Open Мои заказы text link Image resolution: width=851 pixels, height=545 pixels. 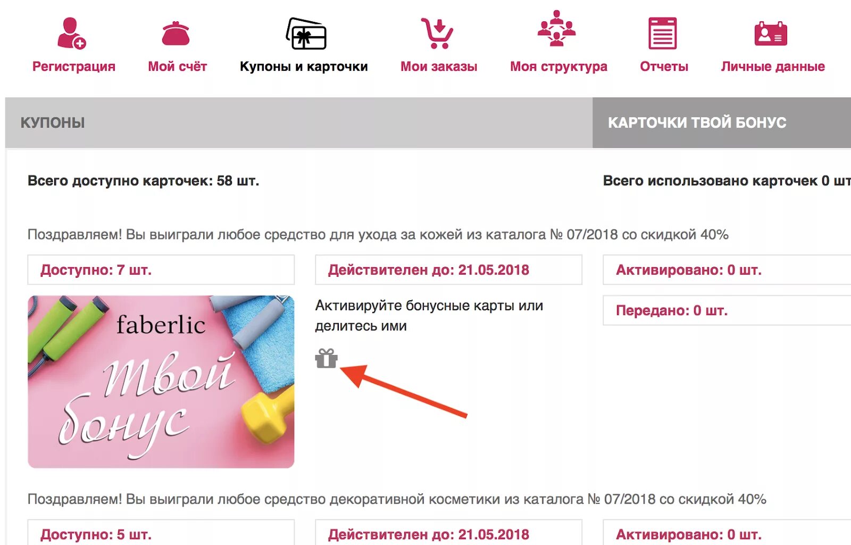(x=439, y=67)
